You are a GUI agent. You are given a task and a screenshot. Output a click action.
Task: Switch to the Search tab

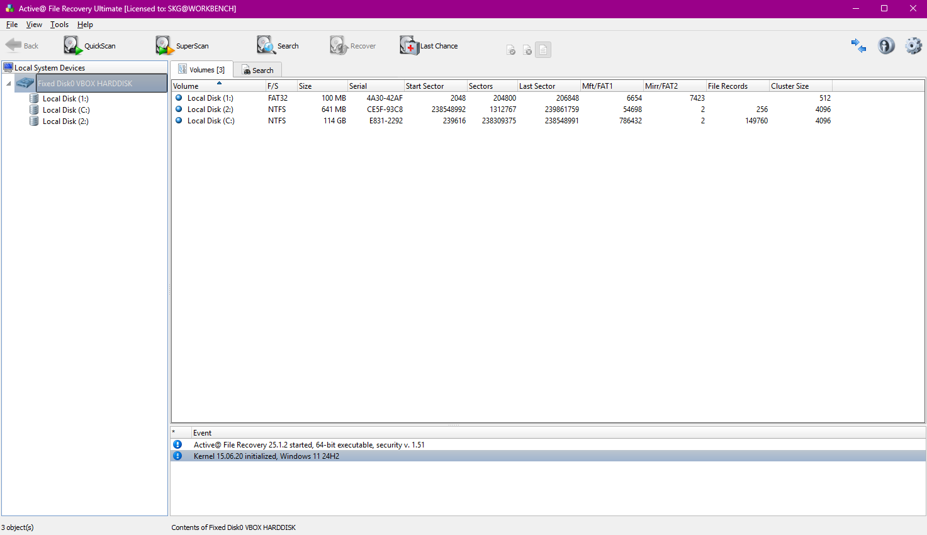pyautogui.click(x=257, y=70)
